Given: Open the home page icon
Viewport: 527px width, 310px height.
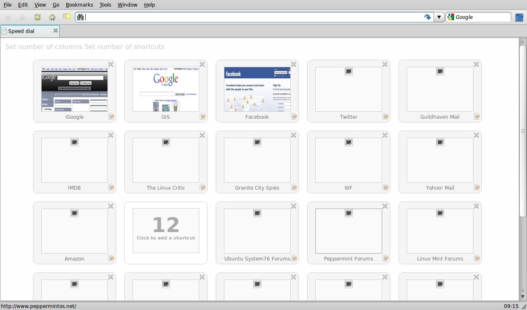Looking at the screenshot, I should click(x=52, y=17).
